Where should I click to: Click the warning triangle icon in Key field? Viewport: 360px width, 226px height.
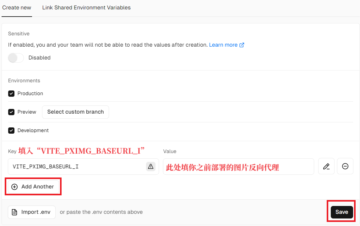click(x=151, y=166)
